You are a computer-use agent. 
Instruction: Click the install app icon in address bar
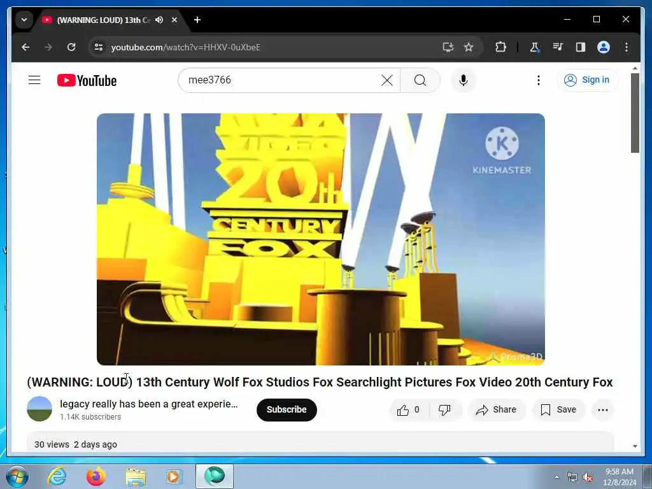coord(448,47)
